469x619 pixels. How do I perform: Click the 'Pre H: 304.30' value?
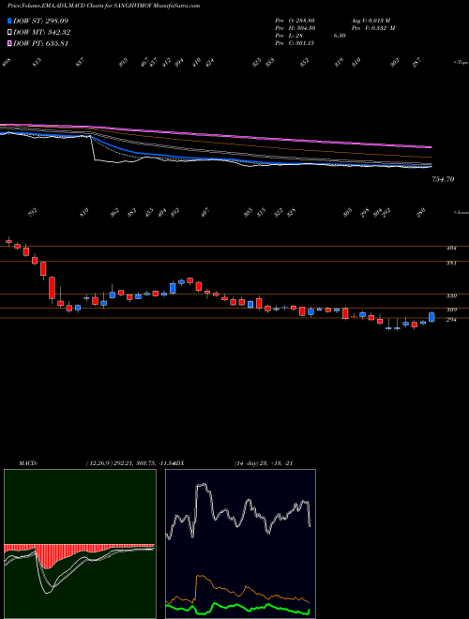click(295, 28)
